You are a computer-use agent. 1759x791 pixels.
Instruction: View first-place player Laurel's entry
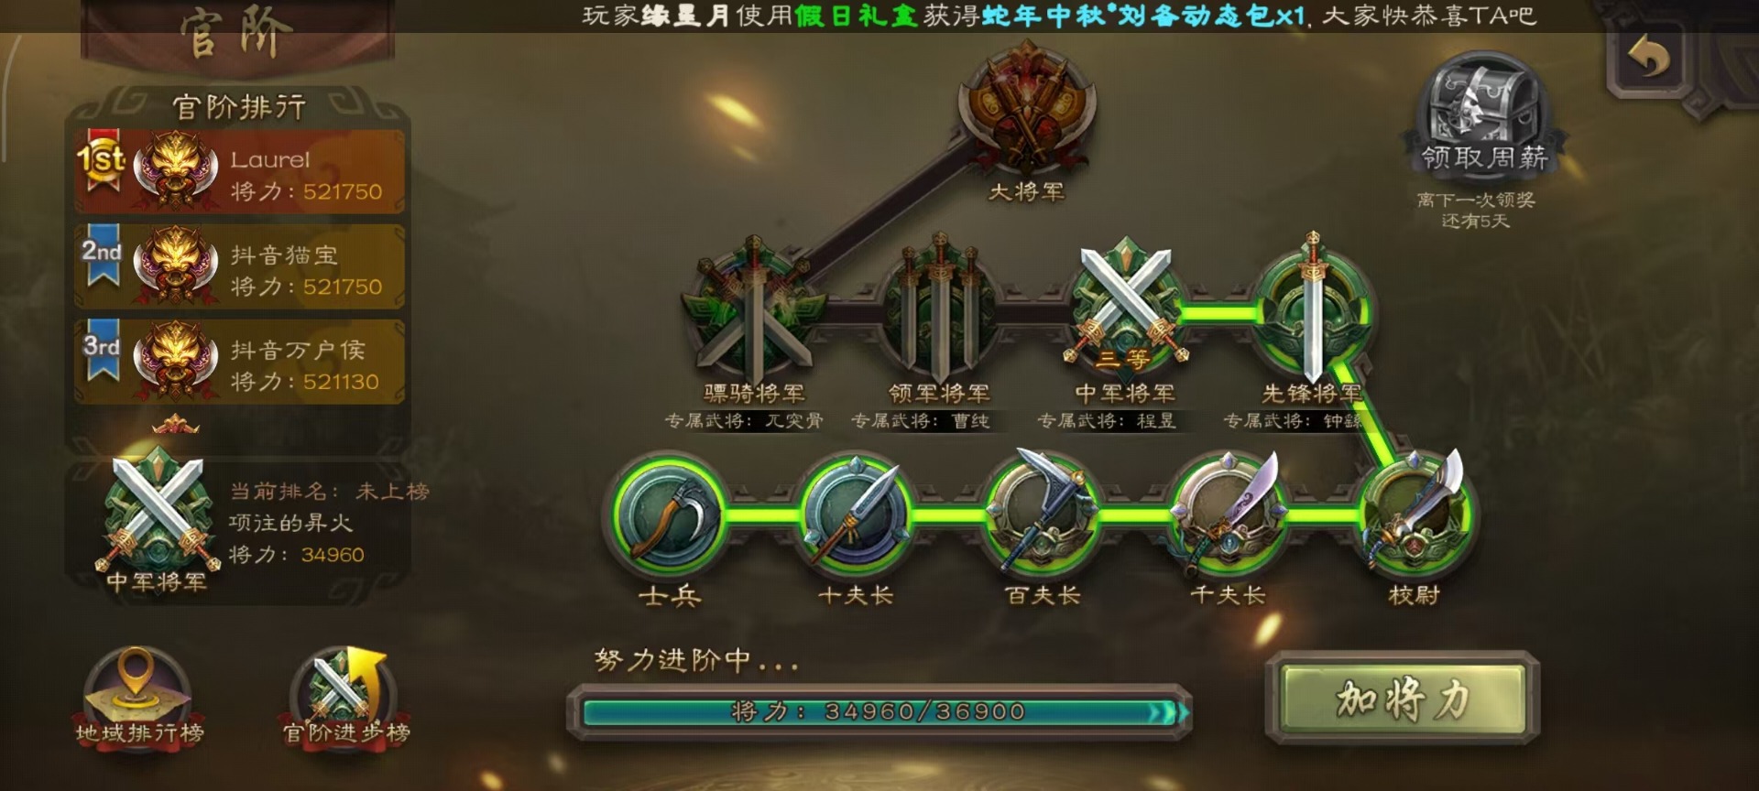[x=240, y=172]
